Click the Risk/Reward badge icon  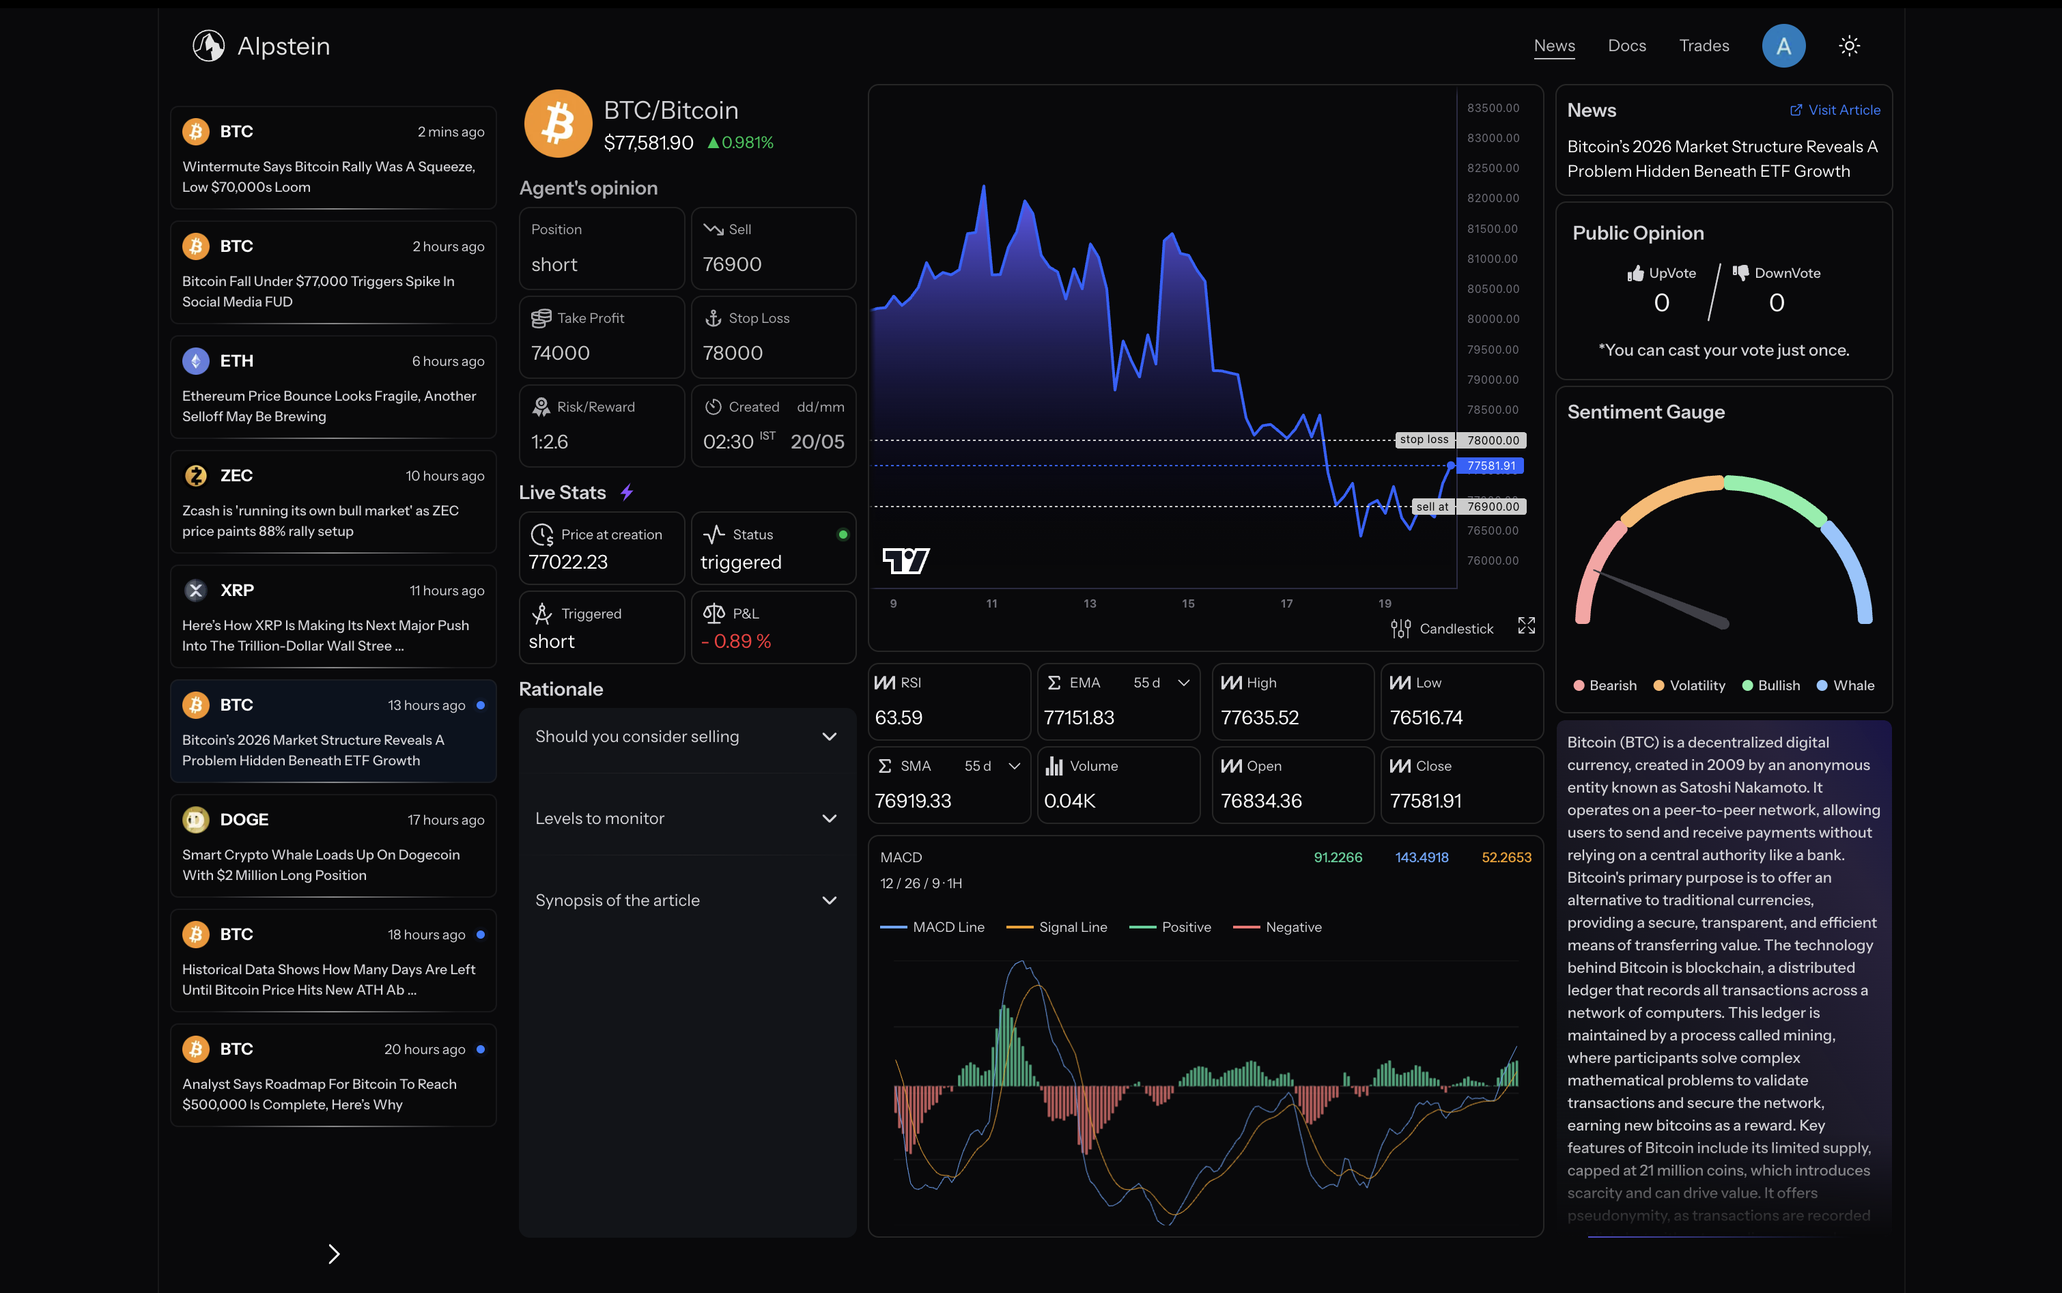(541, 407)
